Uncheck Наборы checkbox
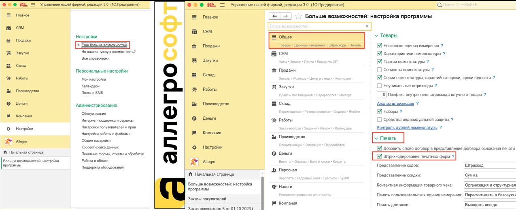516x210 pixels. coord(379,112)
